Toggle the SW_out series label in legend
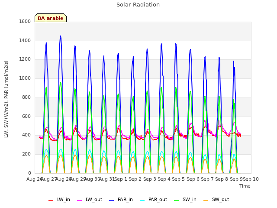 tap(220, 200)
